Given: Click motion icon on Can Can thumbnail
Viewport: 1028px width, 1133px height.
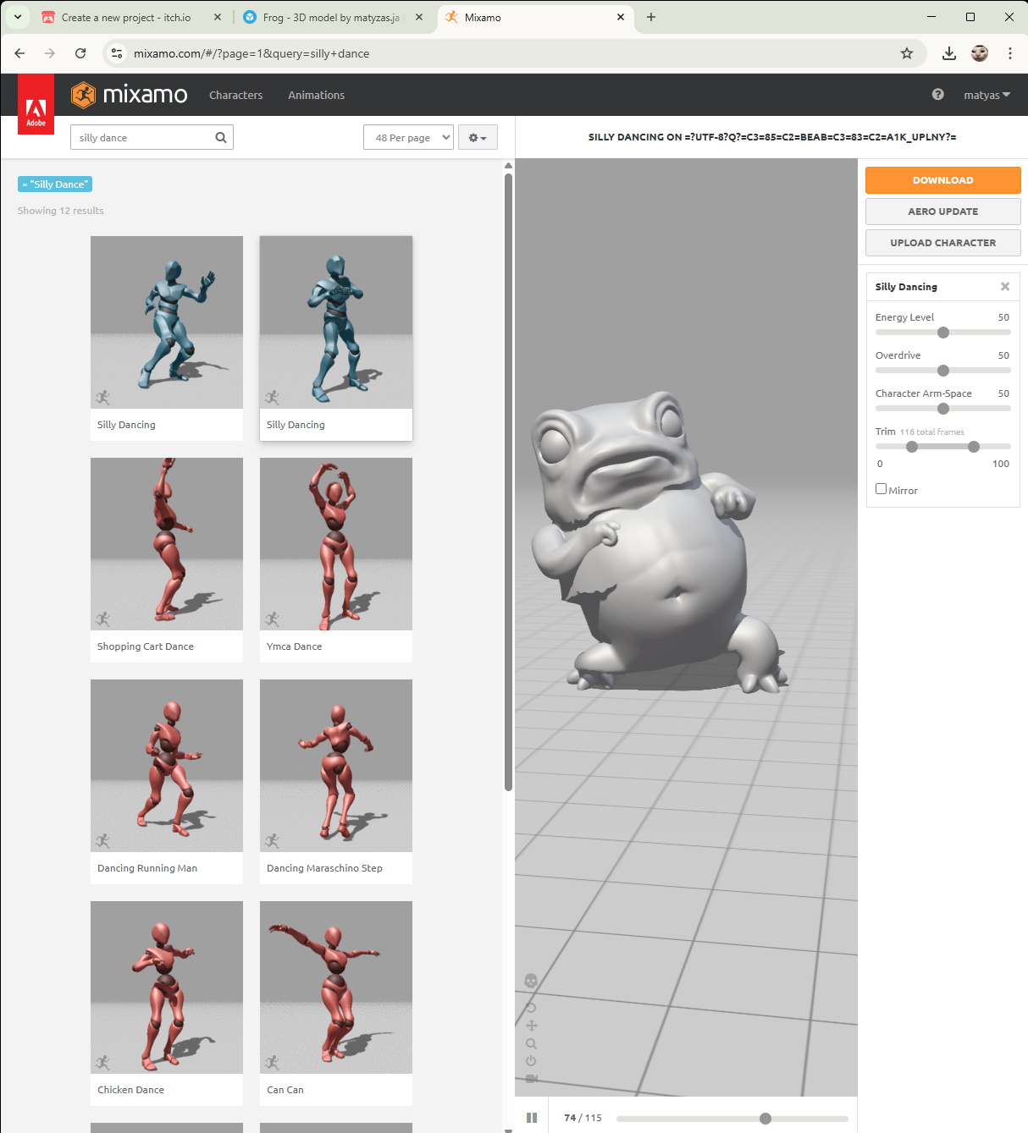Looking at the screenshot, I should click(x=273, y=1063).
